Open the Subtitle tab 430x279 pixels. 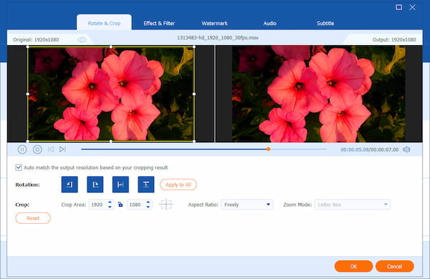(325, 24)
